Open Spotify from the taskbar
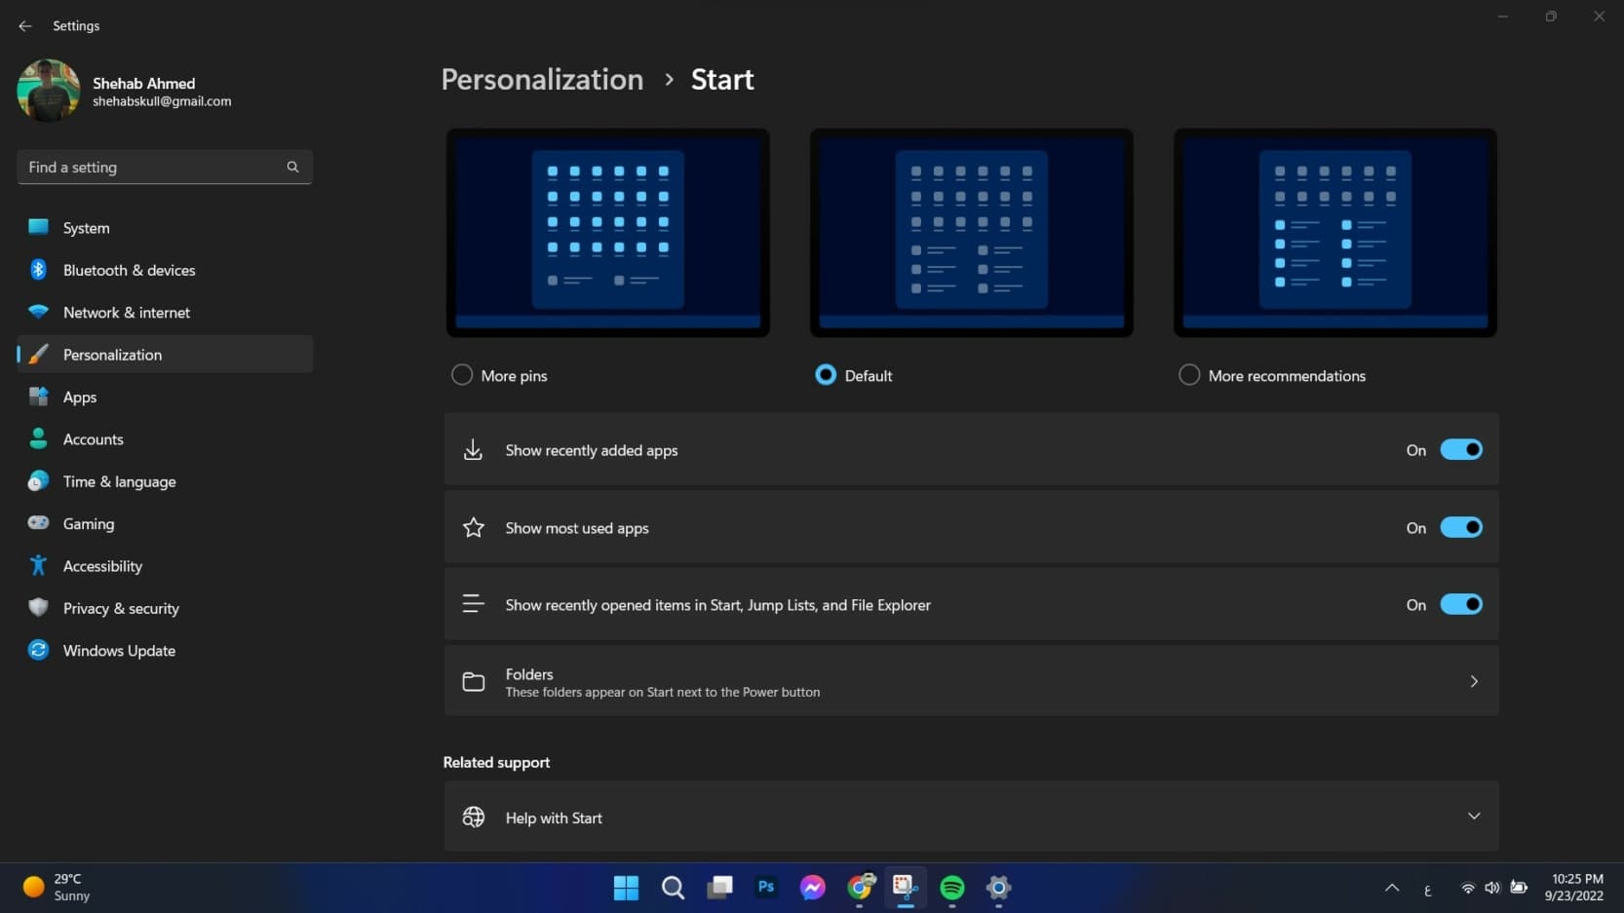1624x913 pixels. coord(952,888)
